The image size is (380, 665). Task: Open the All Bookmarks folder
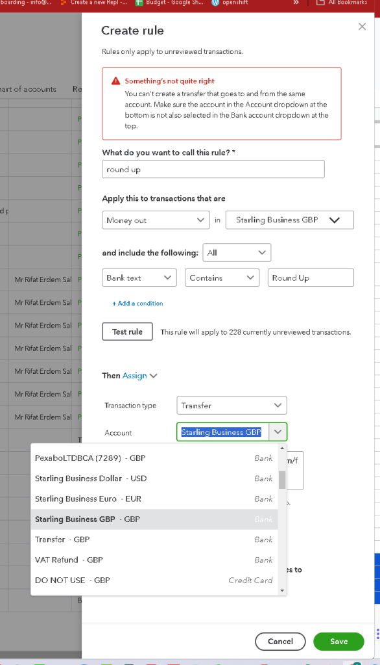pyautogui.click(x=342, y=3)
